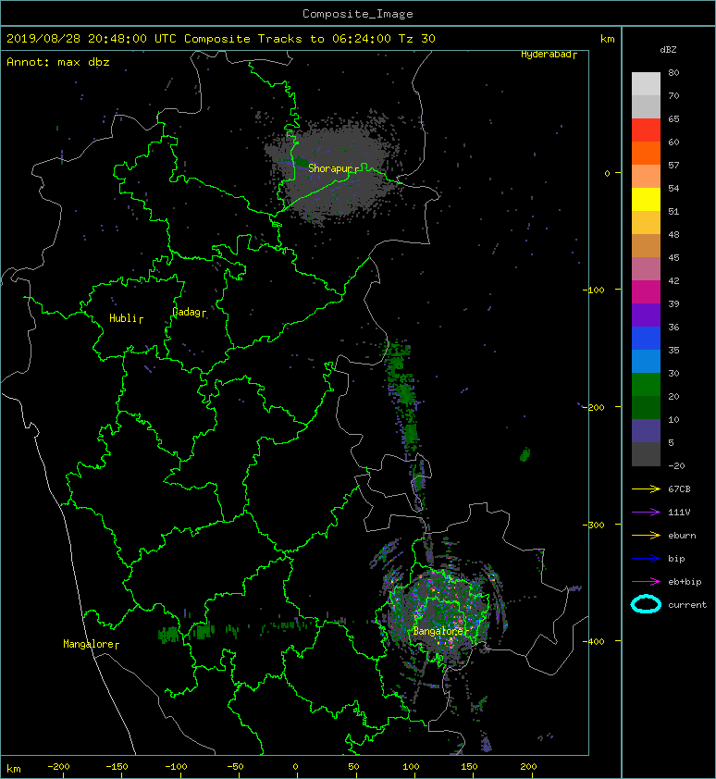Image resolution: width=716 pixels, height=779 pixels.
Task: Click the -400 tick on the vertical axis
Action: click(594, 642)
